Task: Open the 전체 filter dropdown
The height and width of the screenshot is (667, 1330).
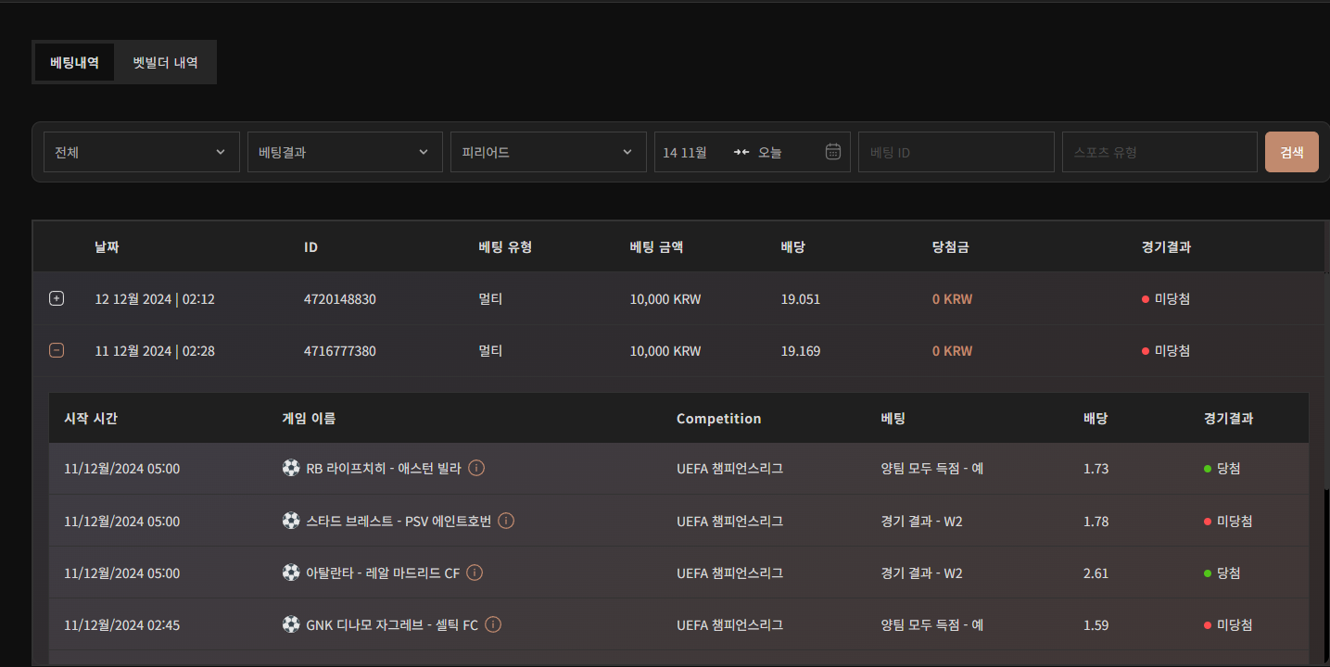Action: coord(141,152)
